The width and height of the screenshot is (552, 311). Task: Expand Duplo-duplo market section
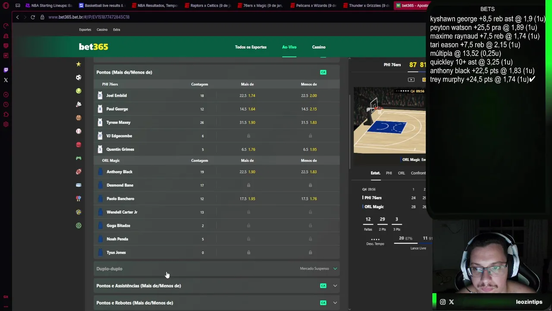(217, 269)
